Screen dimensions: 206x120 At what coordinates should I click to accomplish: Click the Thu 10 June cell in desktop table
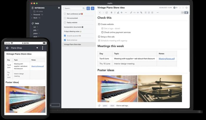point(105,64)
